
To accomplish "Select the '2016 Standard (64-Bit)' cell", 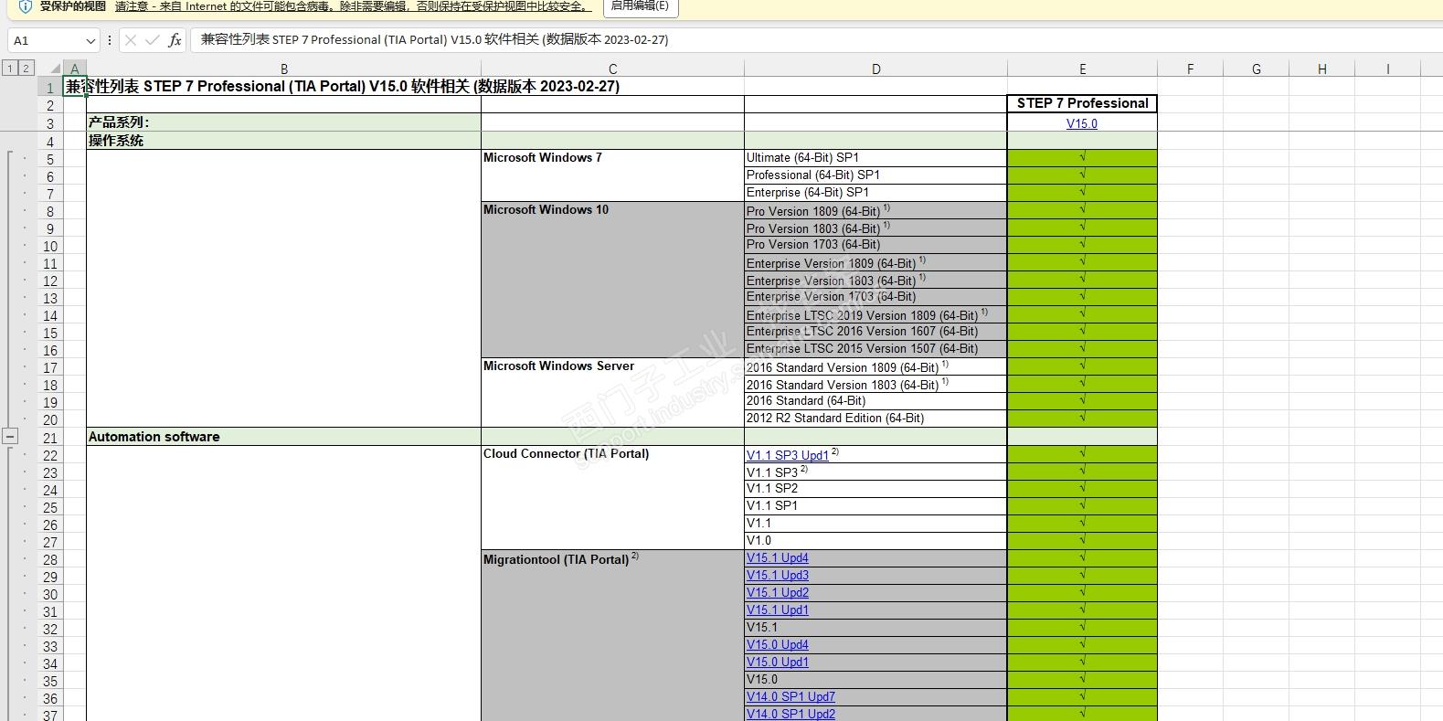I will (x=875, y=401).
